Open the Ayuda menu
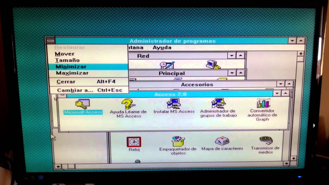Image resolution: width=329 pixels, height=185 pixels. point(162,48)
